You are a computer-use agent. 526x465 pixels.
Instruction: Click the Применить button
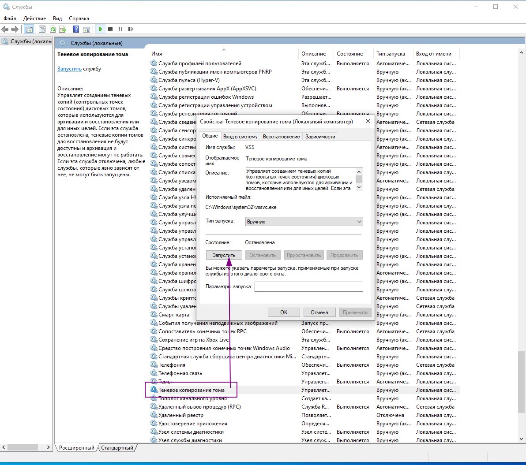click(355, 312)
